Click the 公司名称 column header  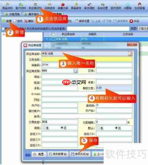click(128, 34)
